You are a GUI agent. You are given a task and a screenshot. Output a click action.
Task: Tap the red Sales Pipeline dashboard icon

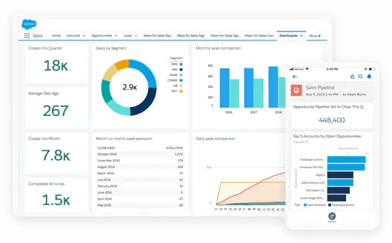[296, 90]
